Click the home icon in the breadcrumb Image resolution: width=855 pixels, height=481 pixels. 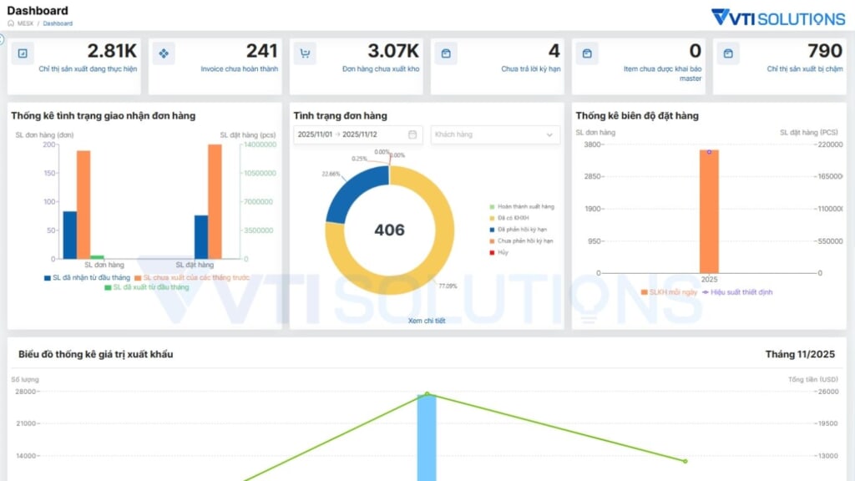(x=11, y=23)
